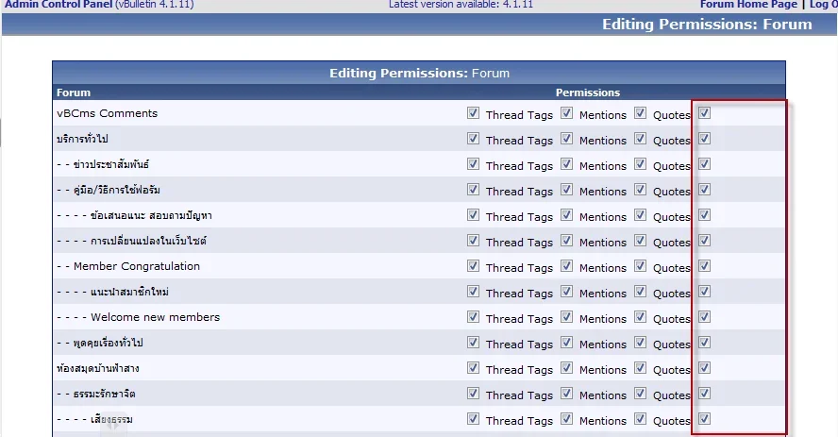
Task: Uncheck Mentions for ห้องสมุดบ้านฟ้าสาง
Action: (566, 368)
